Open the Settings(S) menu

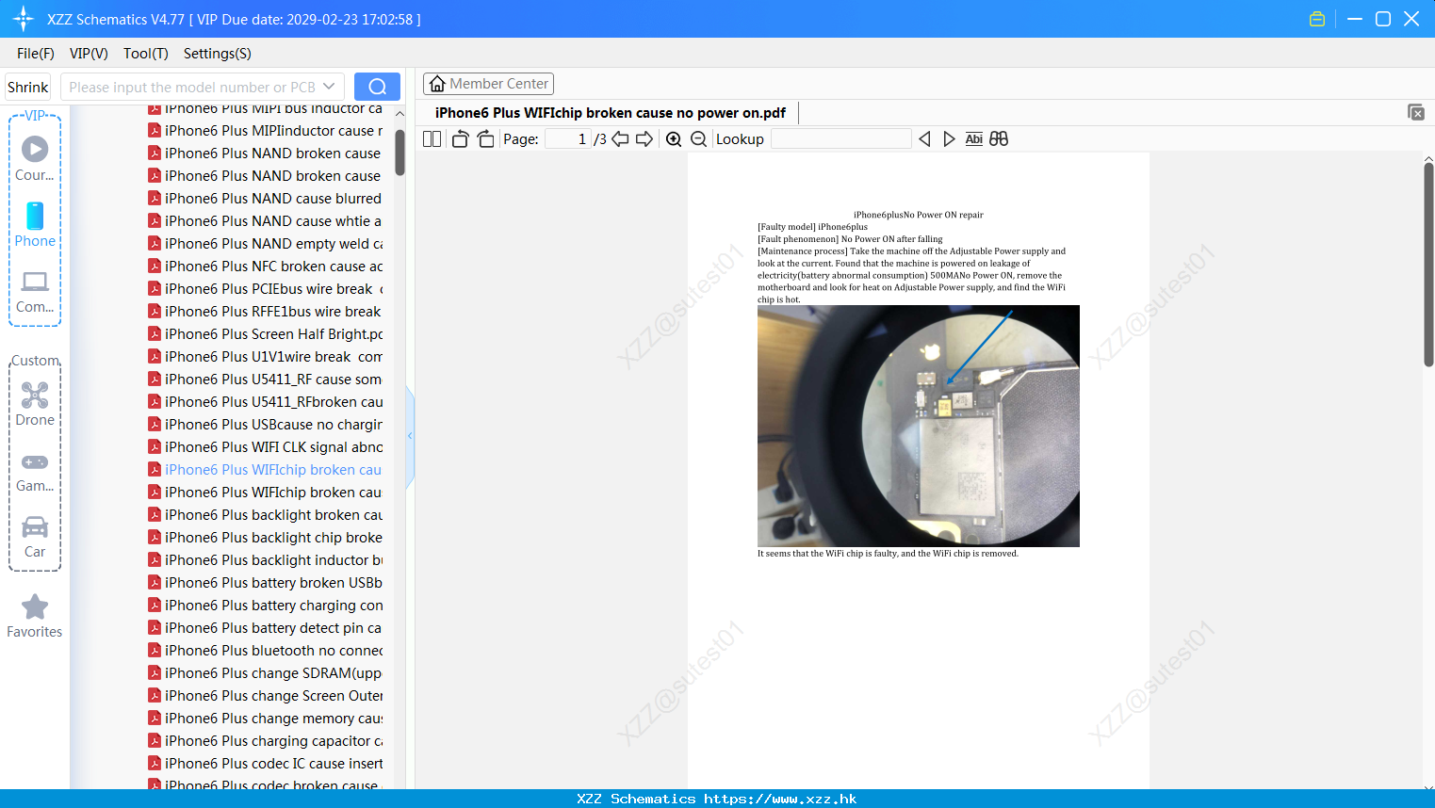point(218,54)
